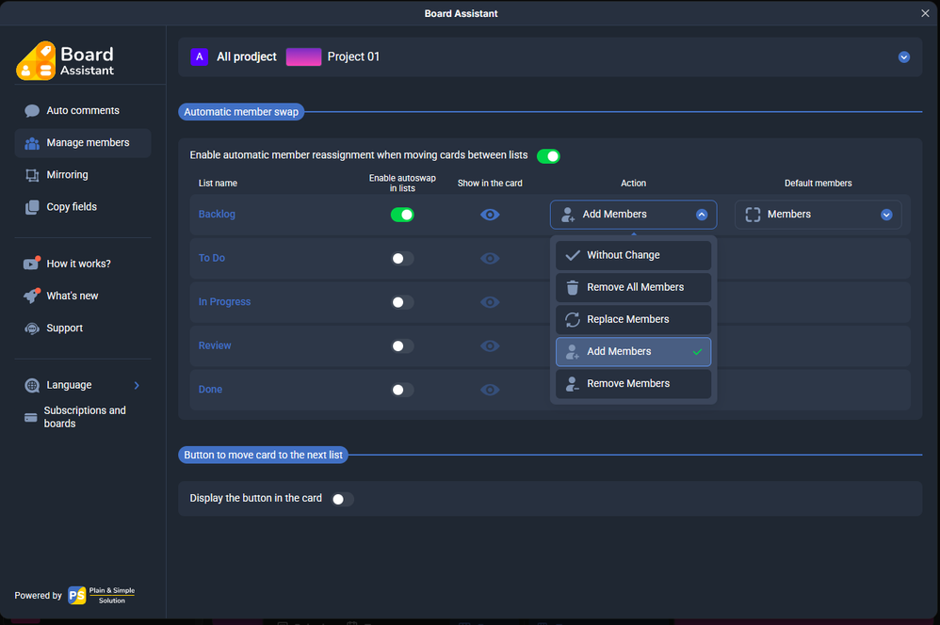Viewport: 940px width, 625px height.
Task: Select Without Change option
Action: (633, 255)
